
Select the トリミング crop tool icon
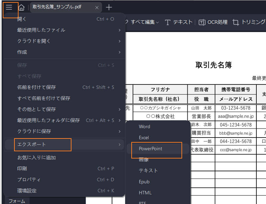236,22
